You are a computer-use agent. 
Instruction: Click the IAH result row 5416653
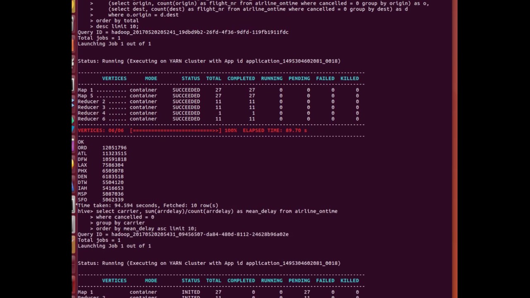101,188
